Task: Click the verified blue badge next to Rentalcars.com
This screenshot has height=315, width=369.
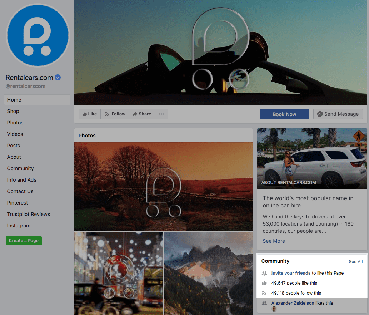Action: tap(58, 77)
